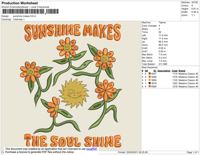Click the orange 6995 thread color swatch
Screen dimensions: 200x155
150,87
